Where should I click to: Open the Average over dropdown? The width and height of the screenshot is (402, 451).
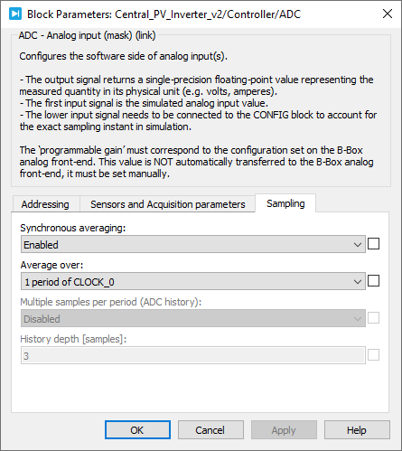tap(193, 281)
